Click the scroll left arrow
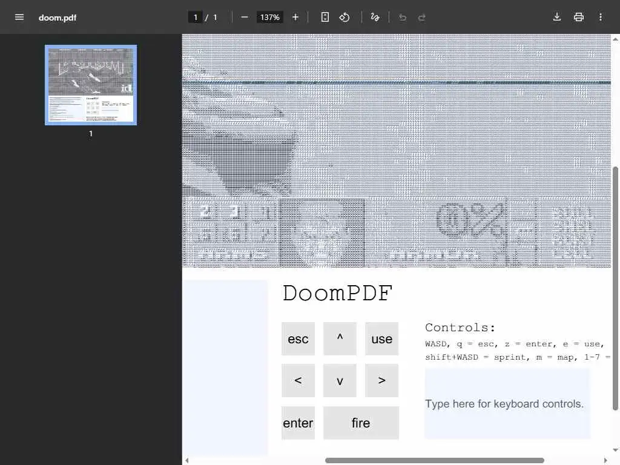620x465 pixels. 187,461
